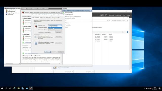This screenshot has width=162, height=91.
Task: Click the configuration icon in dialog
Action: pos(36,37)
